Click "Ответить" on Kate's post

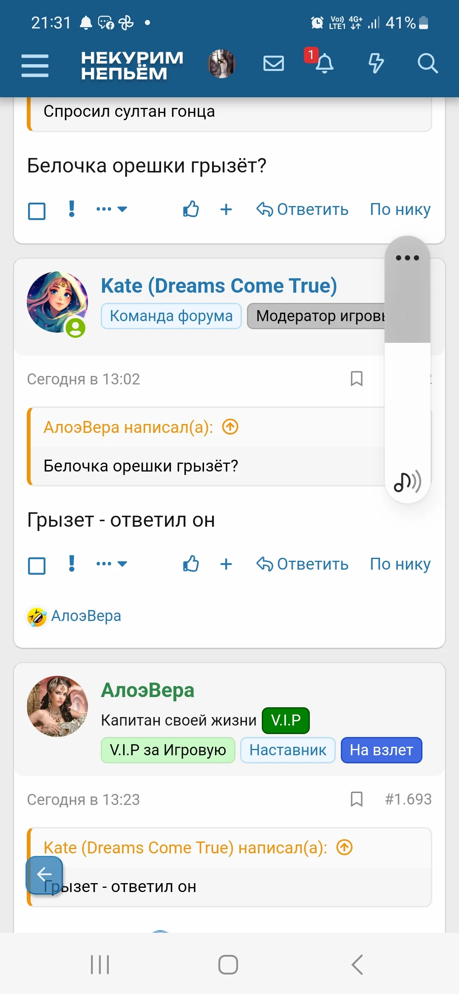pos(303,564)
